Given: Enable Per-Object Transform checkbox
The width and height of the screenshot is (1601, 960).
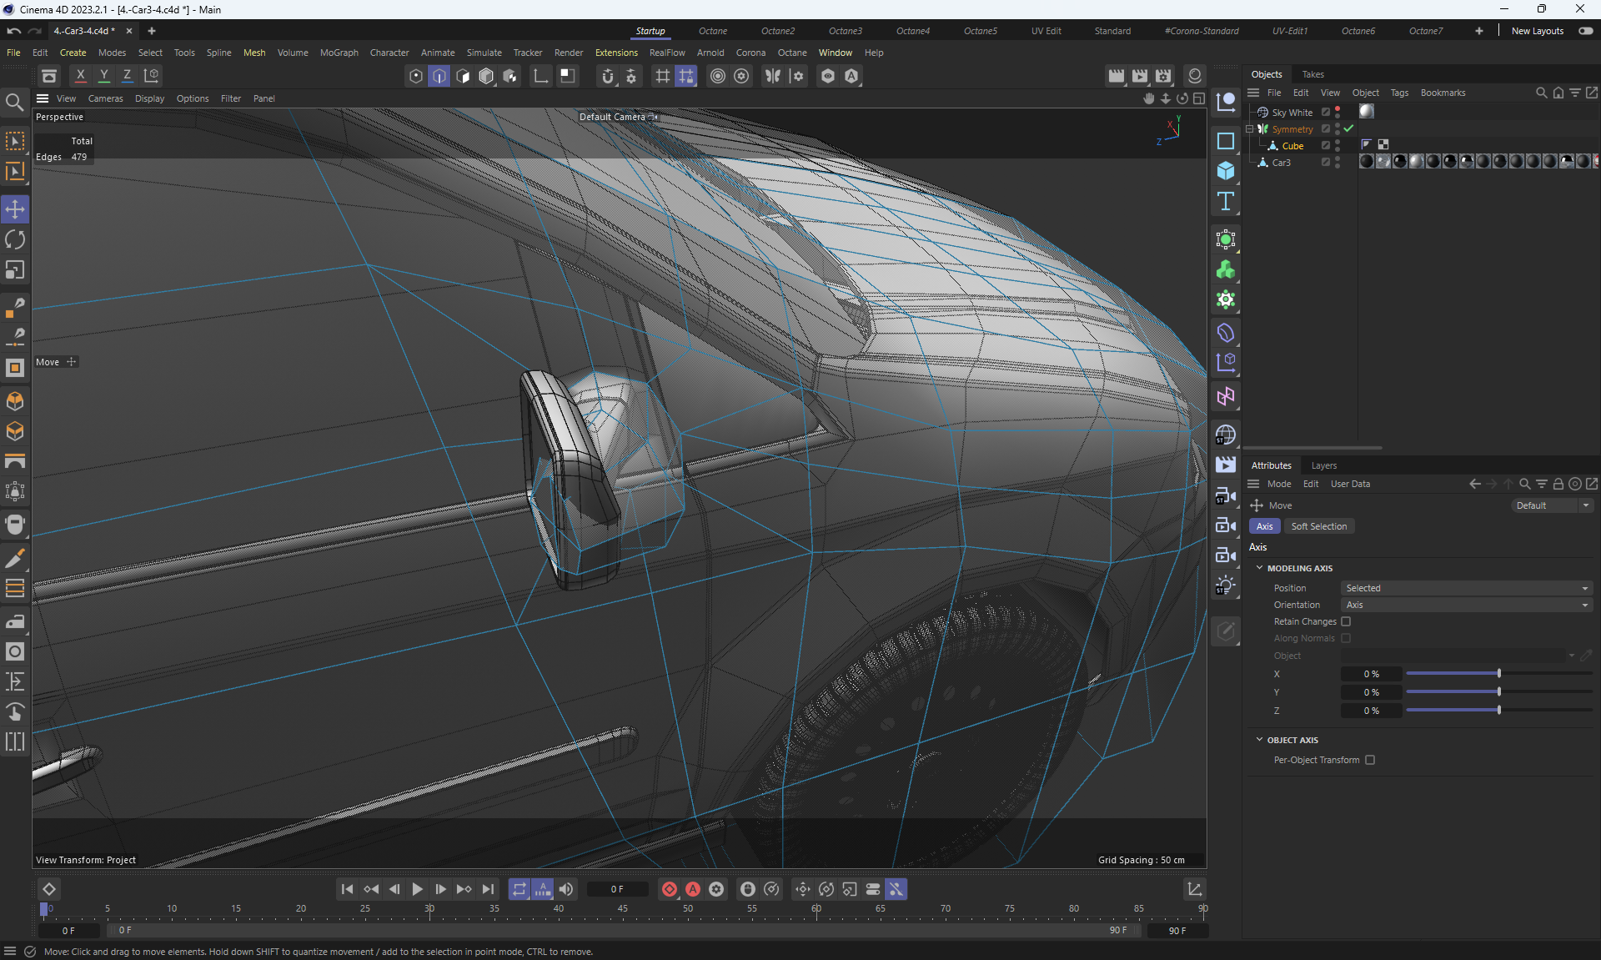Looking at the screenshot, I should (x=1370, y=760).
